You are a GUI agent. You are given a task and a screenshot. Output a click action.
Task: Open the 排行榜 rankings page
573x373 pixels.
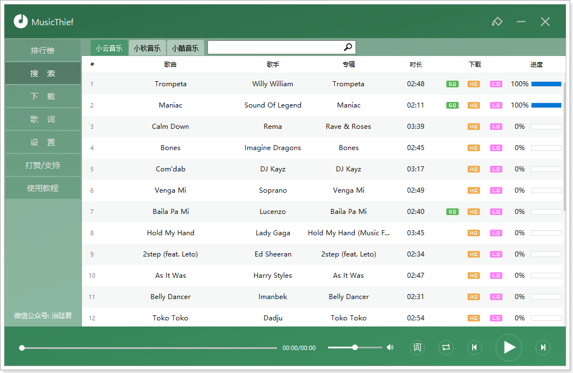(x=43, y=50)
